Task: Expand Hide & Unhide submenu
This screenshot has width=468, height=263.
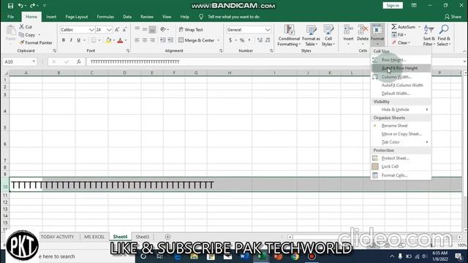Action: pos(401,110)
